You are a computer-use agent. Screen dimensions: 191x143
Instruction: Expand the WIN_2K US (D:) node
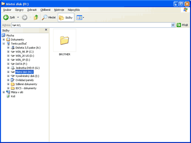pyautogui.click(x=8, y=56)
